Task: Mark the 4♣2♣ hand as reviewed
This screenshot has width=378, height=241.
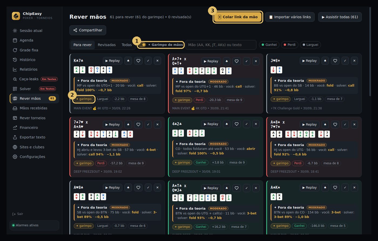Action: click(247, 124)
